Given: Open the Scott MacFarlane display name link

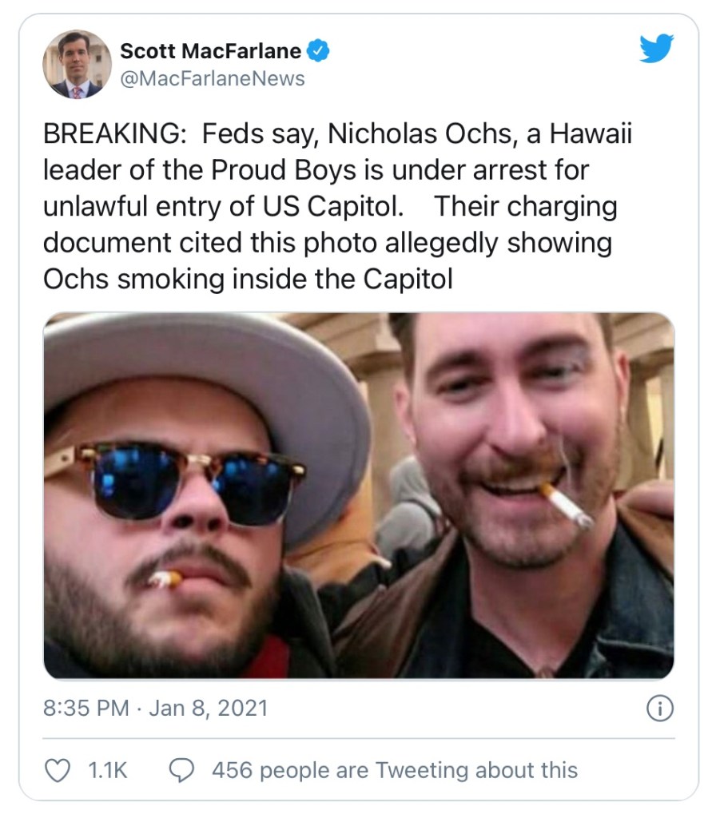Looking at the screenshot, I should coord(210,52).
